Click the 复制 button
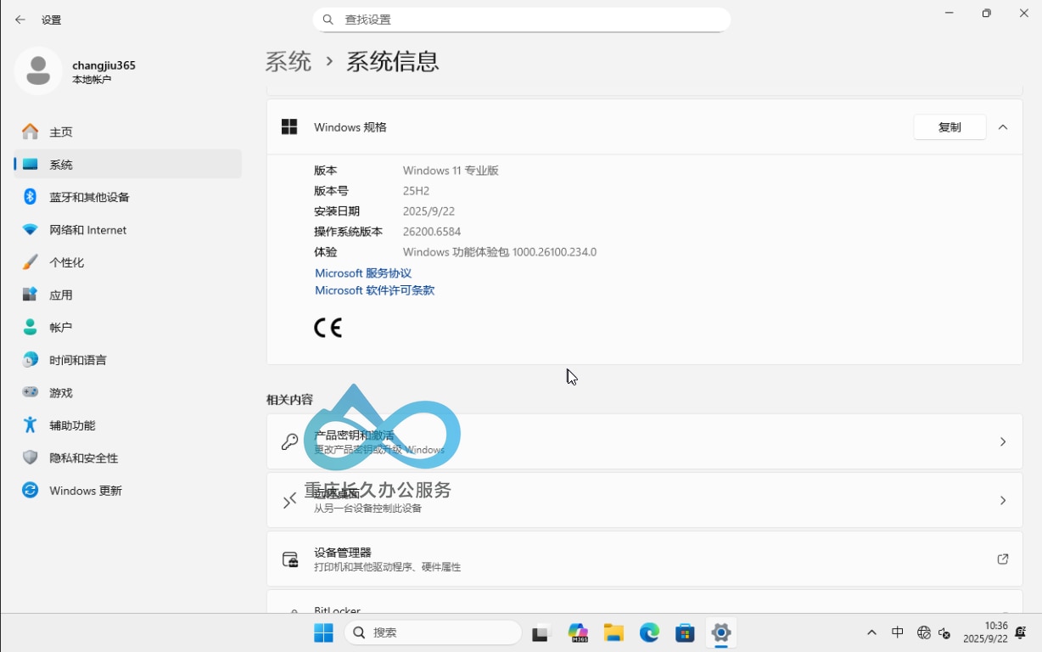1042x652 pixels. 950,127
